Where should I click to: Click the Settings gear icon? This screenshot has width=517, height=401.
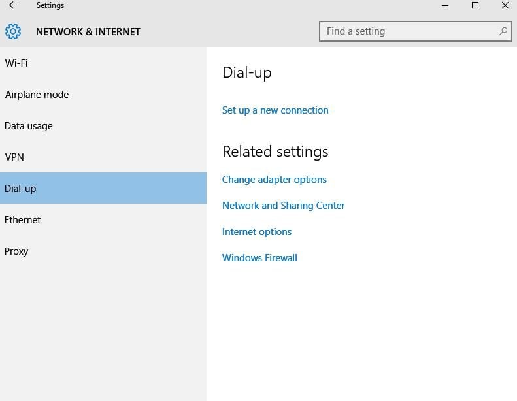click(x=13, y=31)
